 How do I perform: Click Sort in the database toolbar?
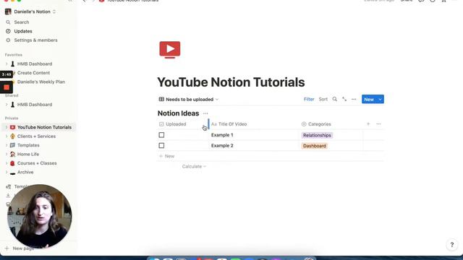pyautogui.click(x=323, y=100)
